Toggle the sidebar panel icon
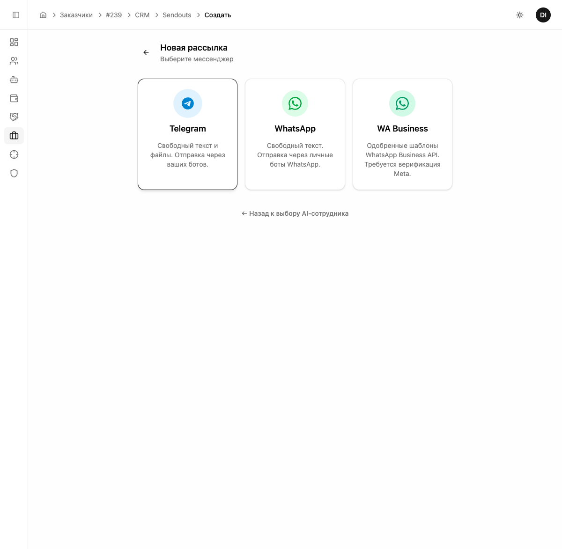Viewport: 562px width, 549px height. [16, 15]
